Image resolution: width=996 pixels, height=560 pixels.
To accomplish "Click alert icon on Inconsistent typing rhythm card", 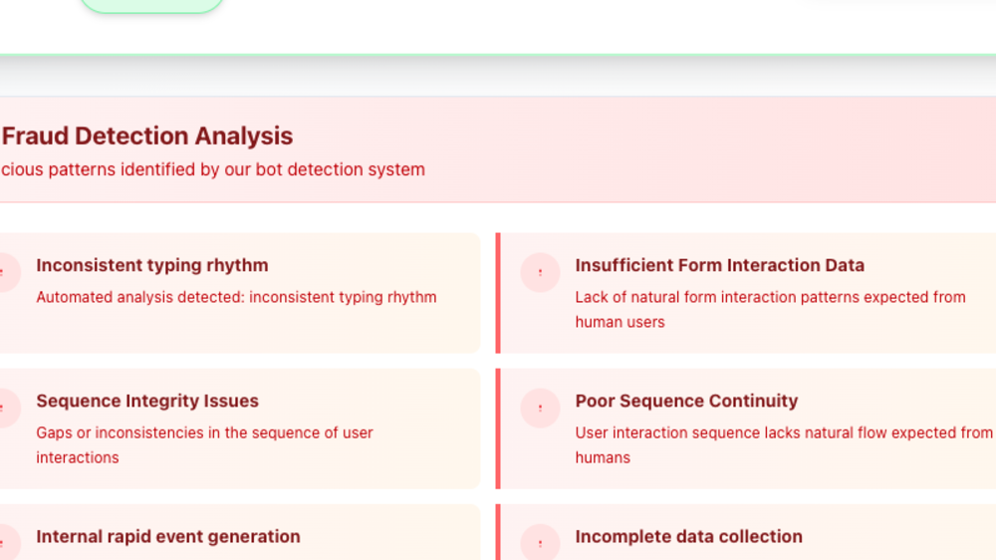I will [x=5, y=272].
